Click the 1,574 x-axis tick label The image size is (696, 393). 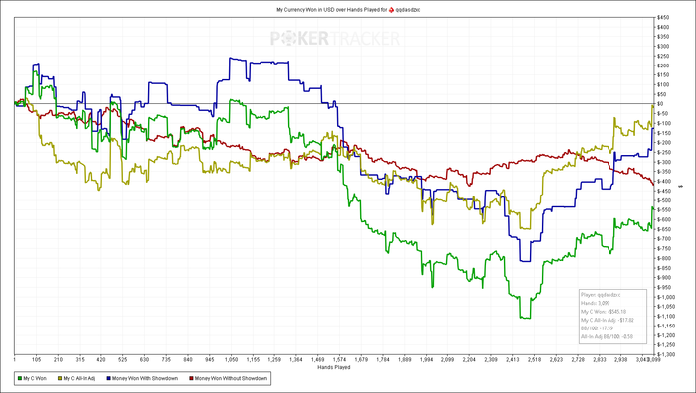click(x=340, y=360)
